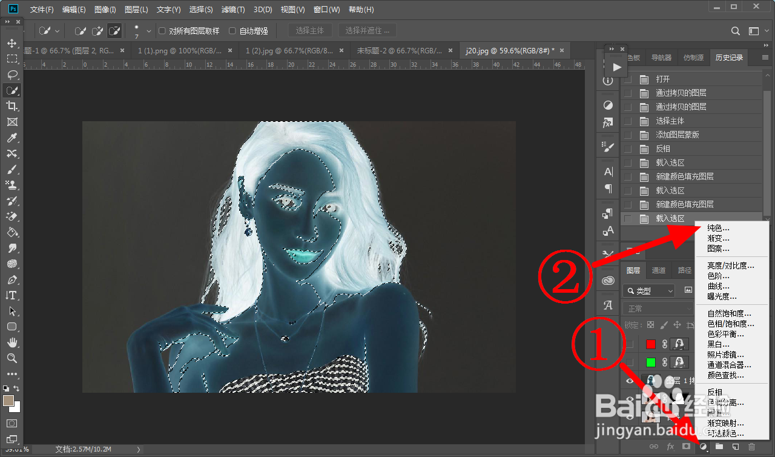Select the Vertical Type tool

12,295
